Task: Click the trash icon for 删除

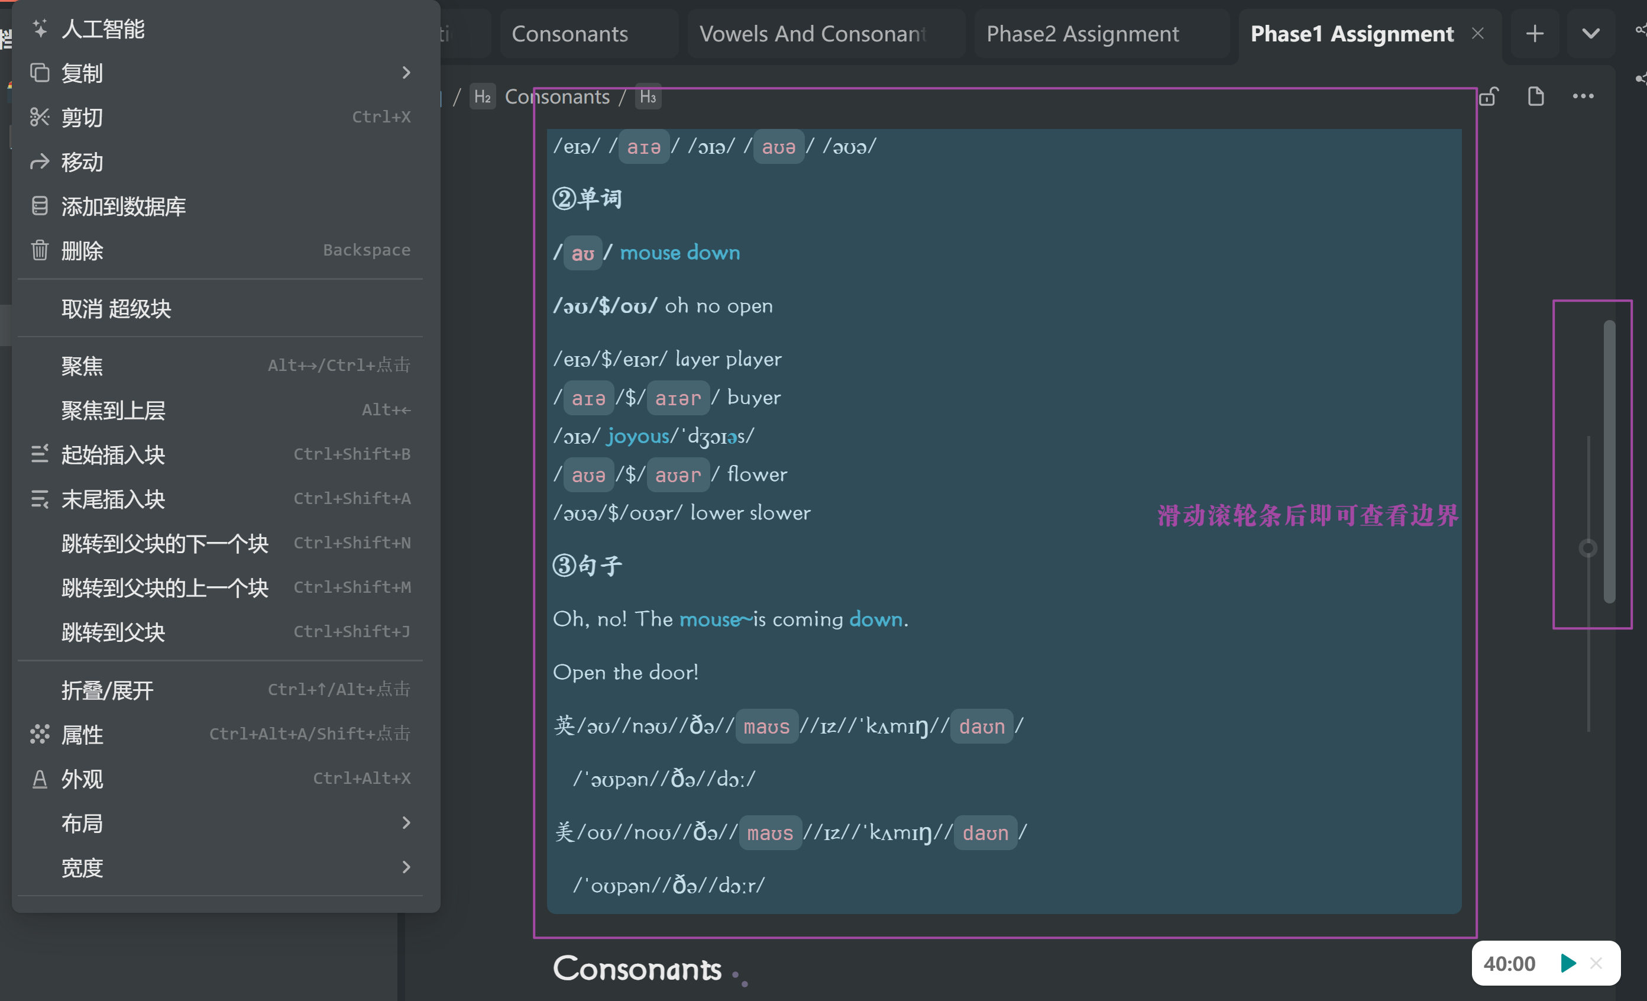Action: pos(40,250)
